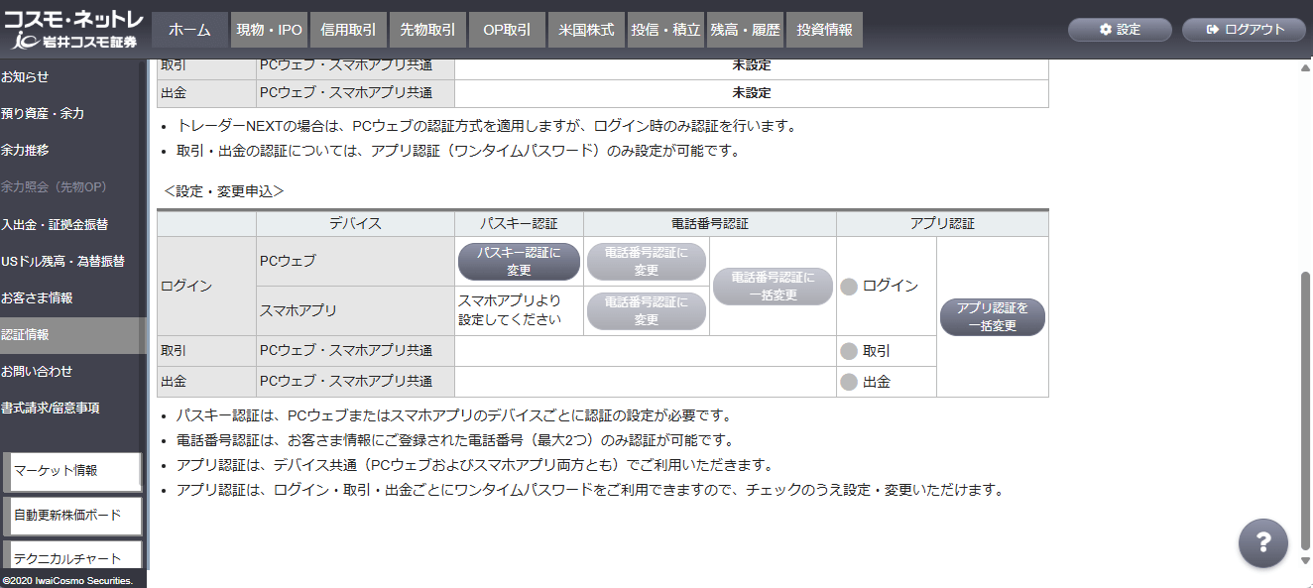
Task: Open settings via the gear 設定 button
Action: 1120,30
